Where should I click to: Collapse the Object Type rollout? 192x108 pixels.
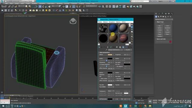coord(160,22)
